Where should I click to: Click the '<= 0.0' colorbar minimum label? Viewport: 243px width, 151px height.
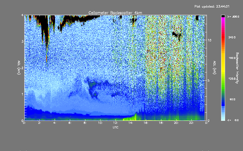[233, 120]
